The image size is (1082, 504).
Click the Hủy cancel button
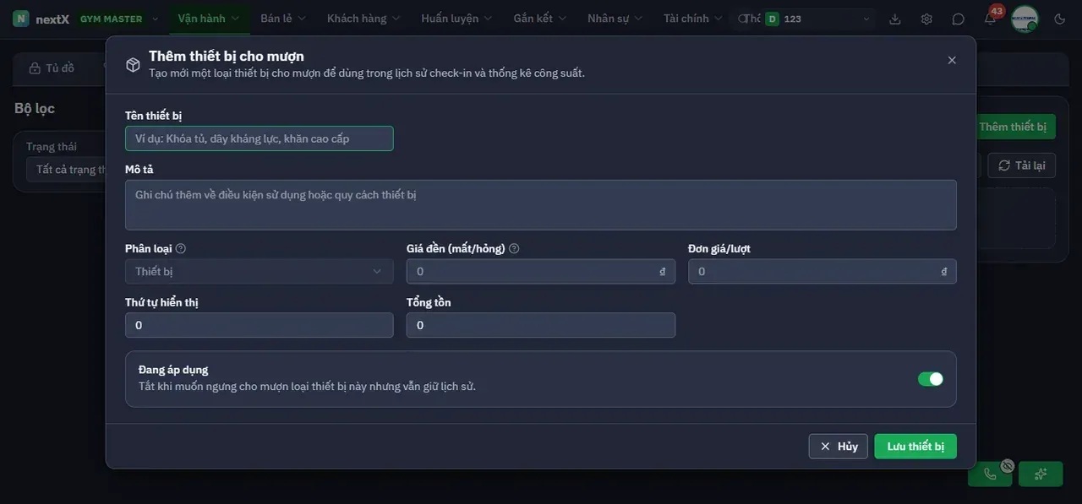[839, 447]
